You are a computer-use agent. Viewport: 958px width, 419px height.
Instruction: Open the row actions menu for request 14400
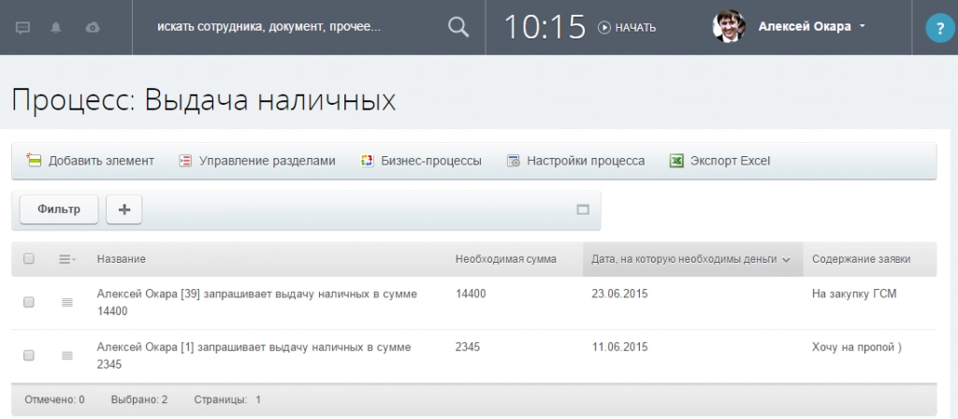click(x=66, y=302)
